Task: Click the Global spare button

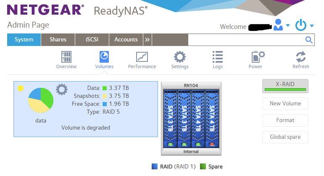Action: 285,137
